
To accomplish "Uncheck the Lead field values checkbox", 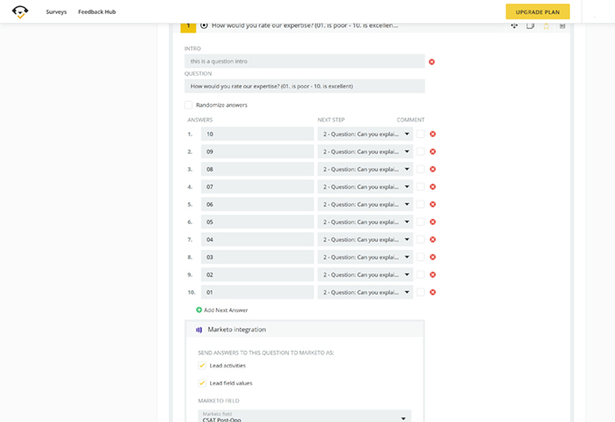I will pyautogui.click(x=202, y=382).
